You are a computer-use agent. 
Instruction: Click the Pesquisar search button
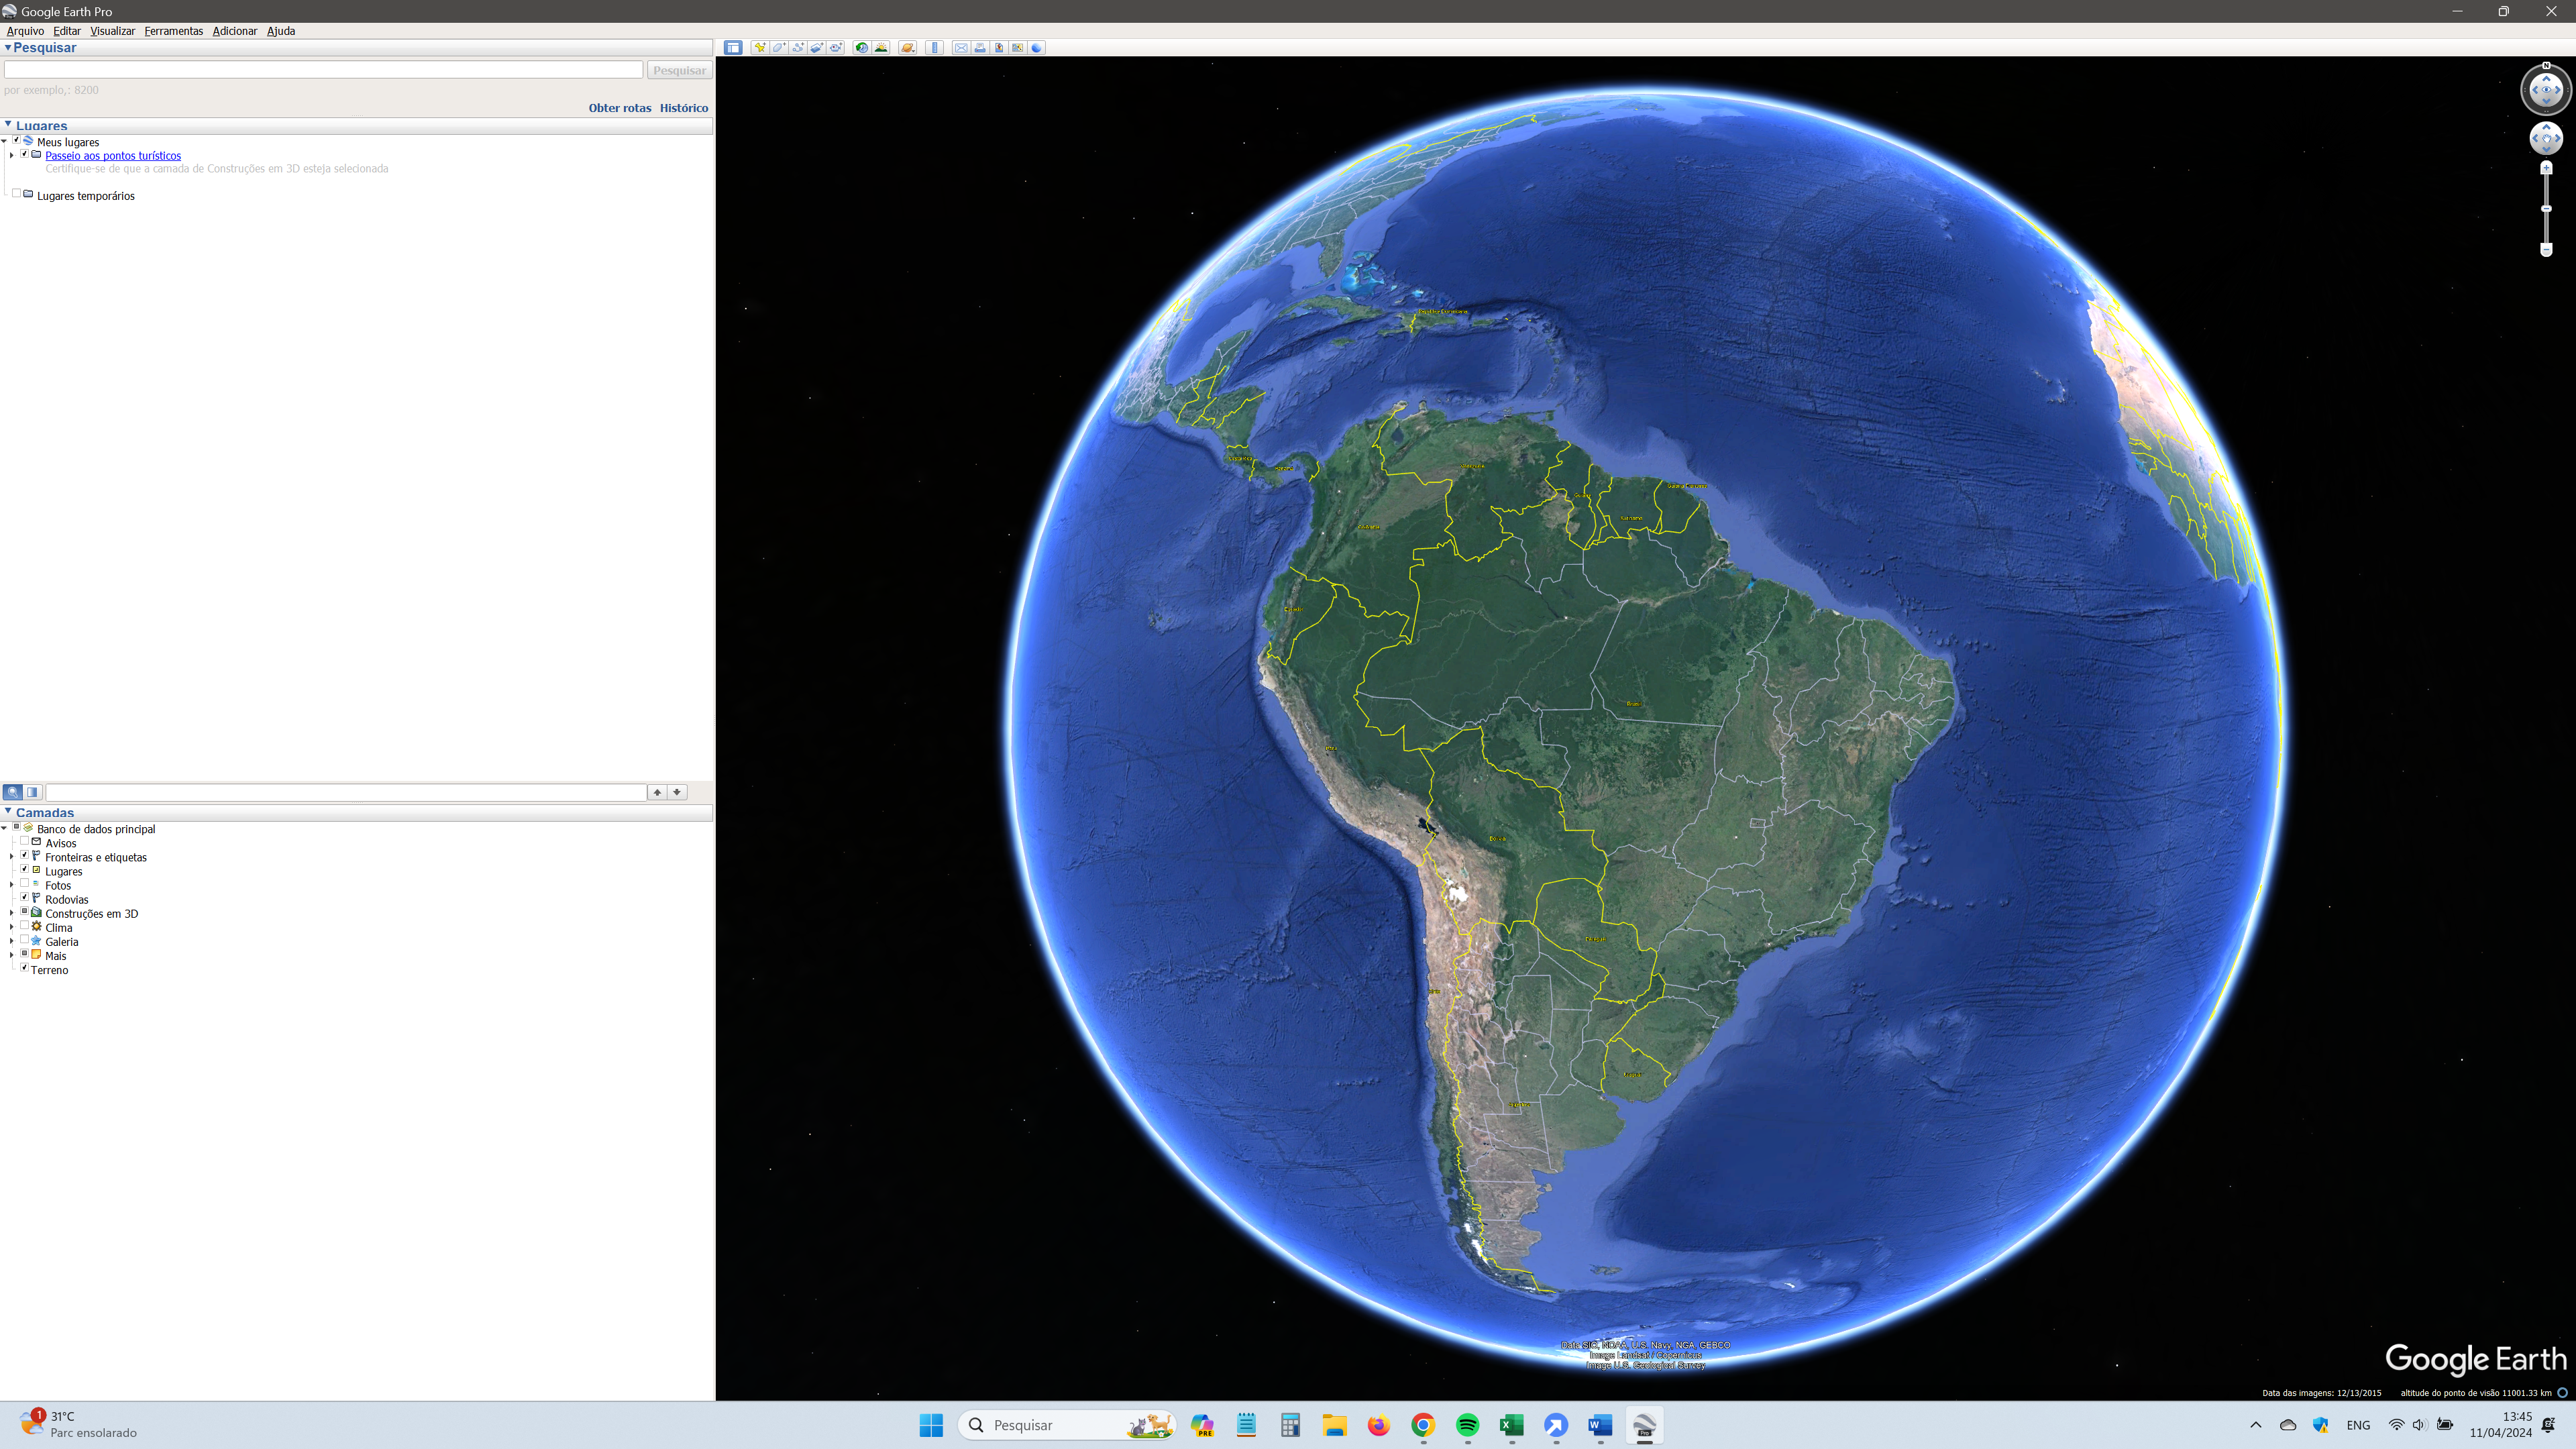[x=679, y=70]
